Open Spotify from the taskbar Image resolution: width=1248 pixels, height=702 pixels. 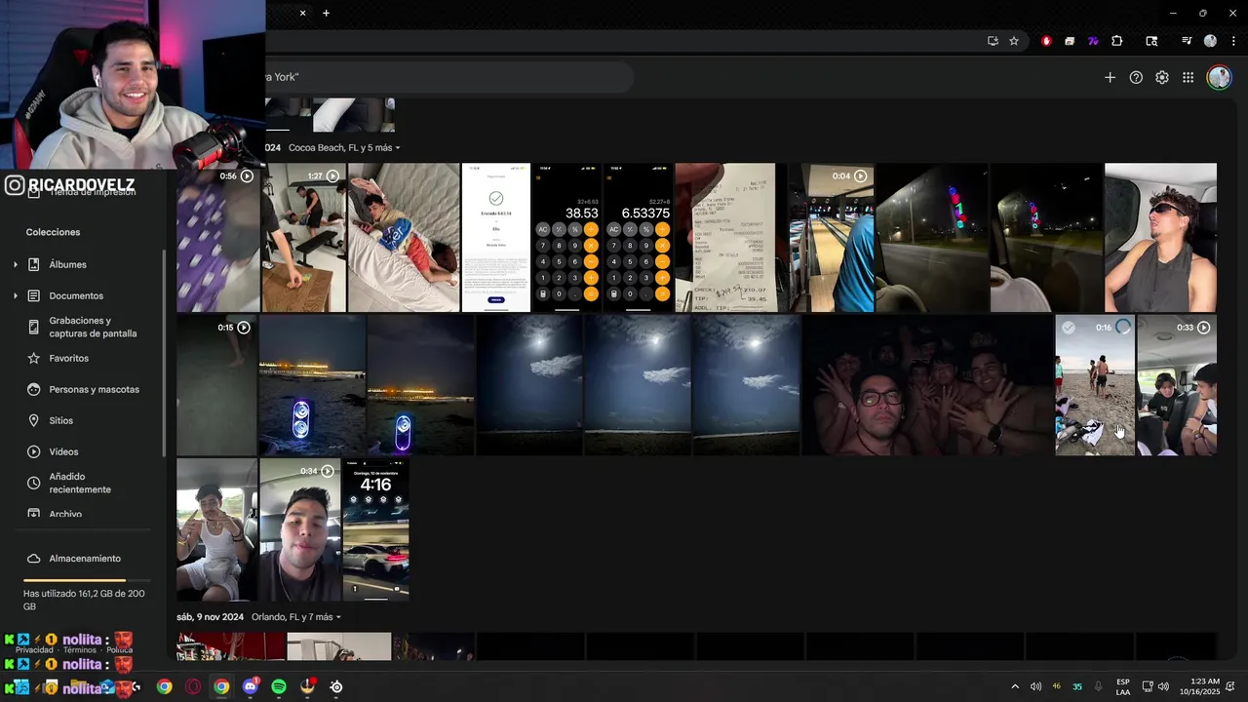coord(279,686)
